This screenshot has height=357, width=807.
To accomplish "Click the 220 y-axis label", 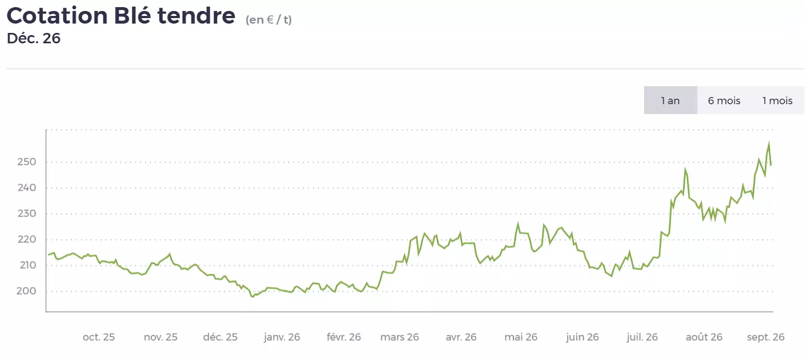I will 27,240.
